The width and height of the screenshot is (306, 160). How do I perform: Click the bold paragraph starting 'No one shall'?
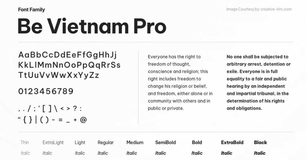point(258,83)
